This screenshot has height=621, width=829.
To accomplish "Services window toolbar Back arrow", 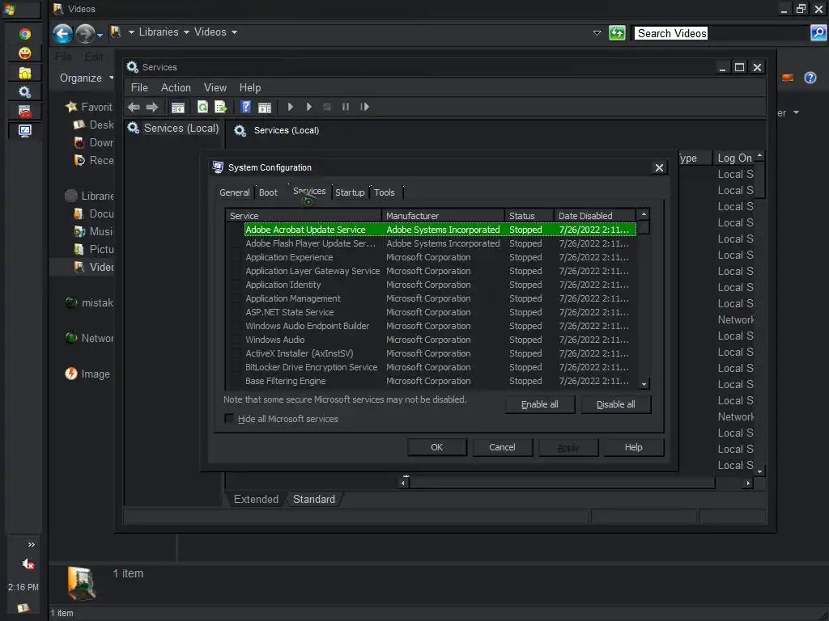I will click(x=134, y=108).
